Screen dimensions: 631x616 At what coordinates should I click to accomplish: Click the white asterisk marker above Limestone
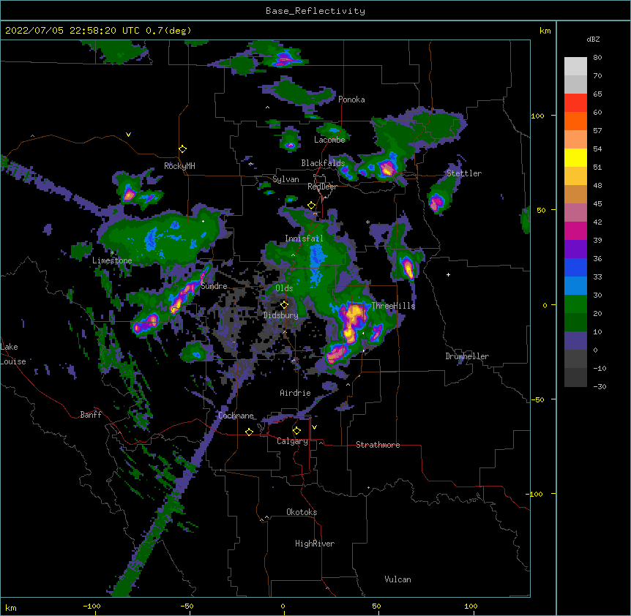112,253
